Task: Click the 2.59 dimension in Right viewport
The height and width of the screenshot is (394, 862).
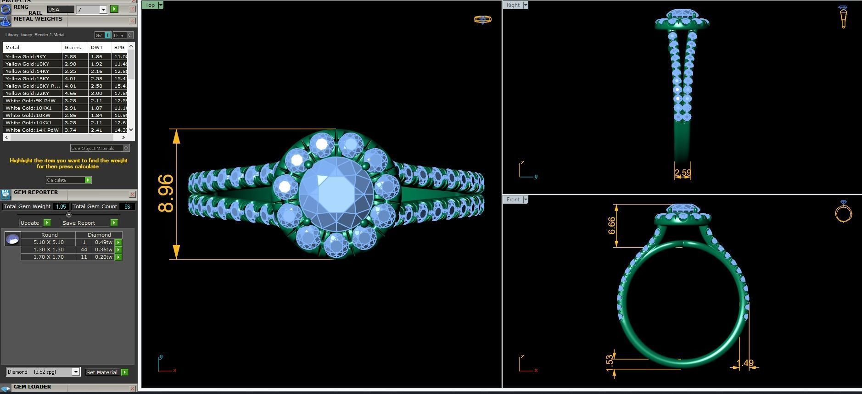Action: [683, 173]
